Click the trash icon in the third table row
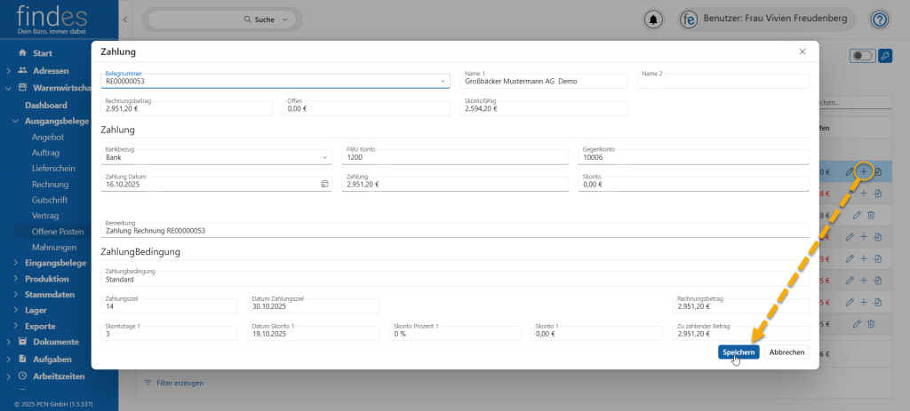The image size is (910, 411). coord(871,215)
